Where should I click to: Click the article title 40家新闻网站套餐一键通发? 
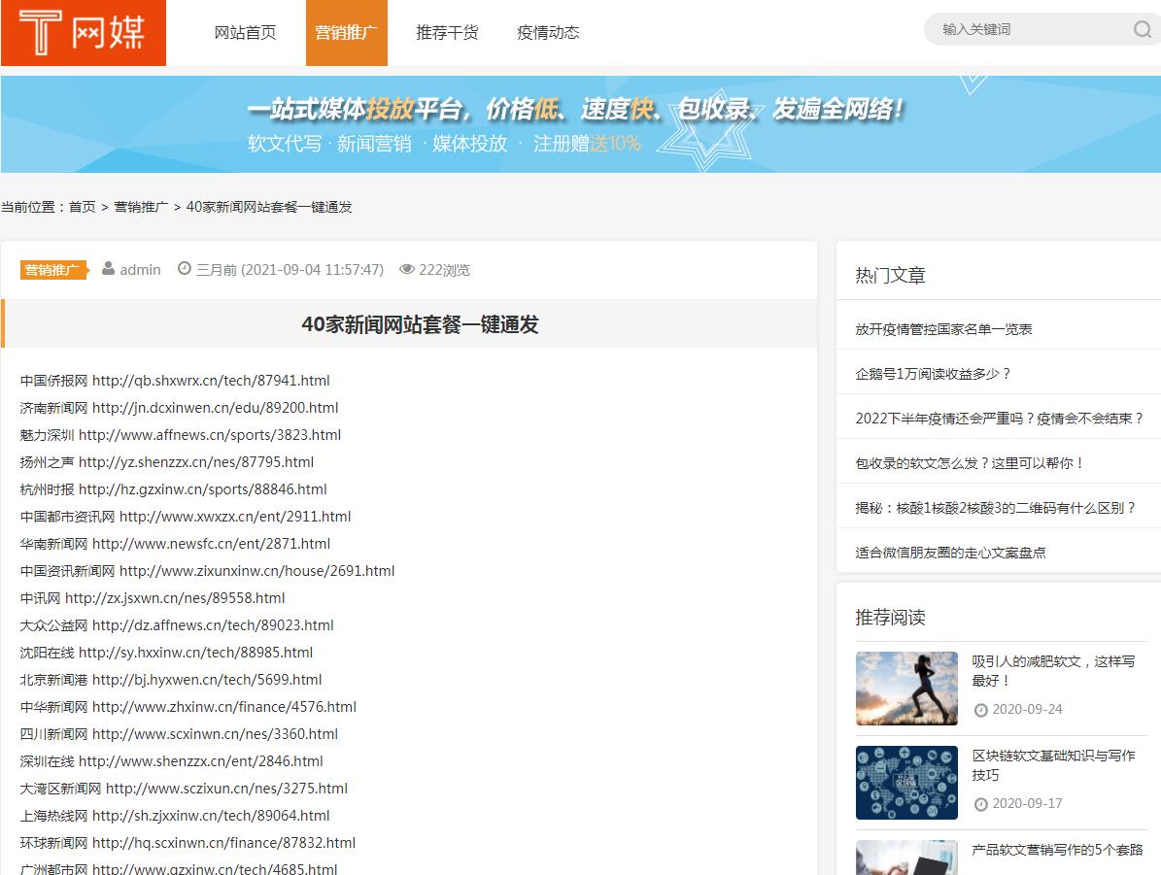coord(420,324)
